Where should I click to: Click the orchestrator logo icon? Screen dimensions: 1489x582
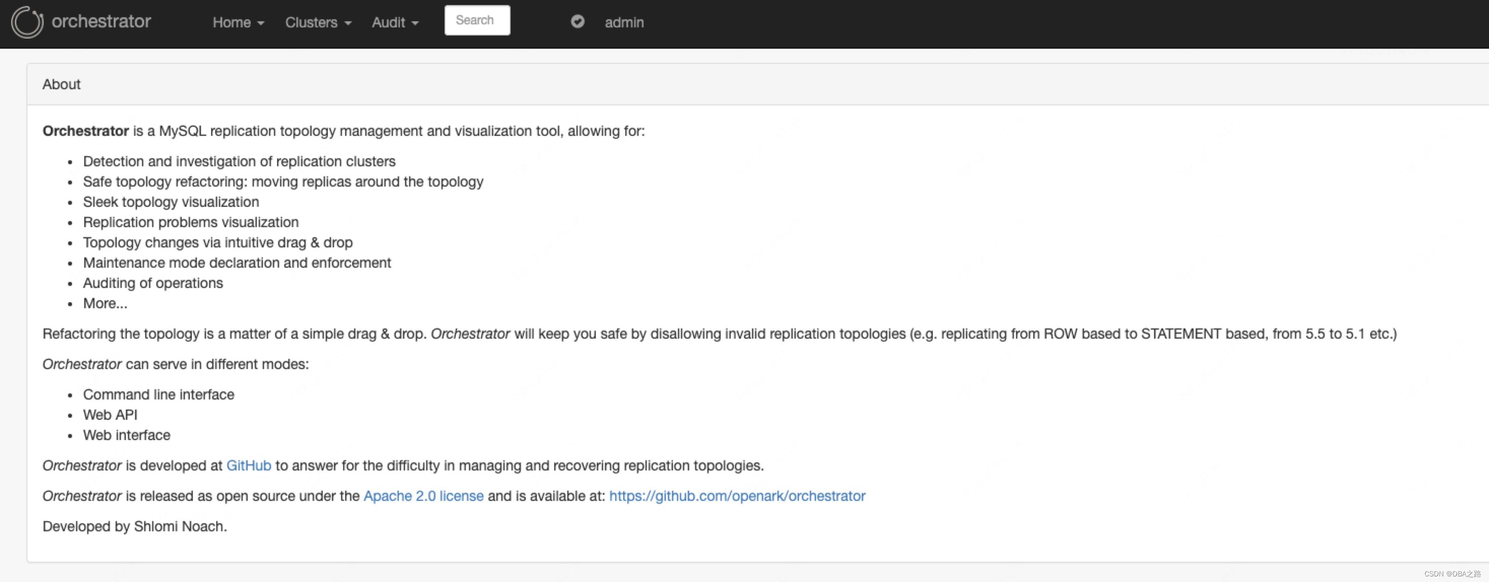point(27,22)
